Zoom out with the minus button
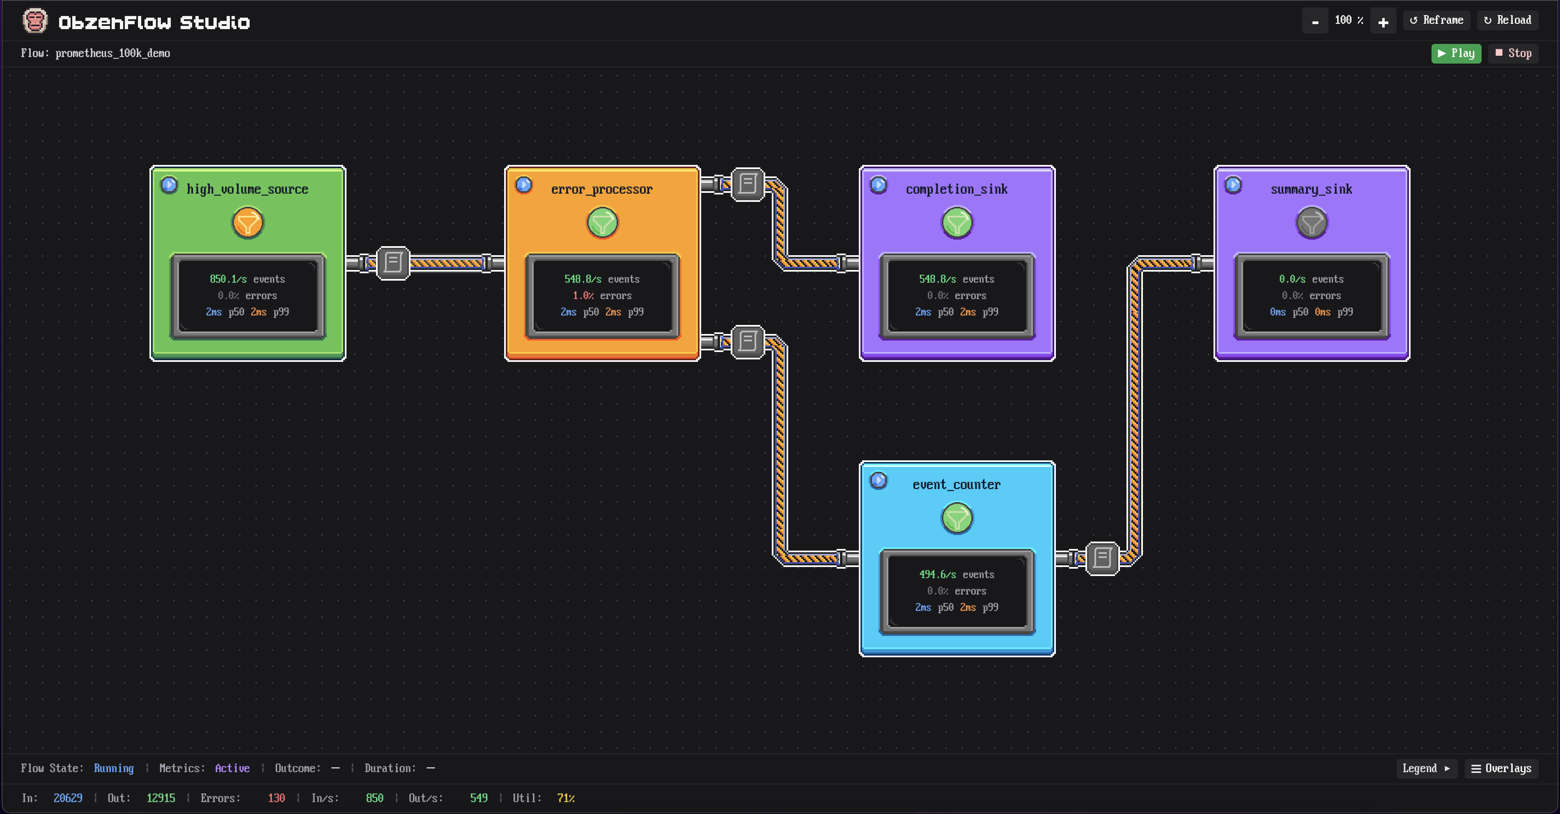The width and height of the screenshot is (1560, 814). click(x=1315, y=21)
